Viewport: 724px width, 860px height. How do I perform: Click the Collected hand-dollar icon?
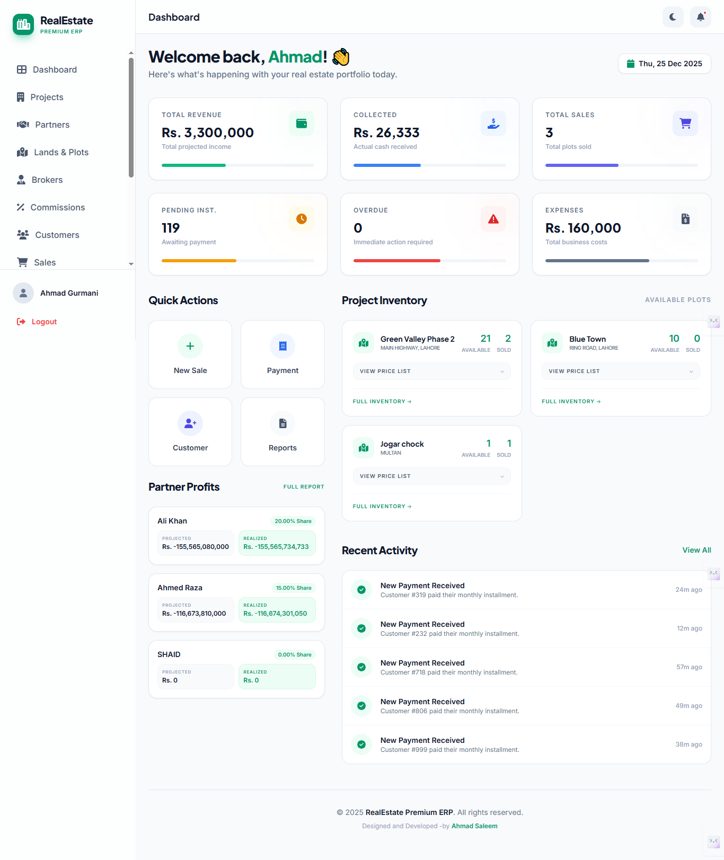coord(493,123)
